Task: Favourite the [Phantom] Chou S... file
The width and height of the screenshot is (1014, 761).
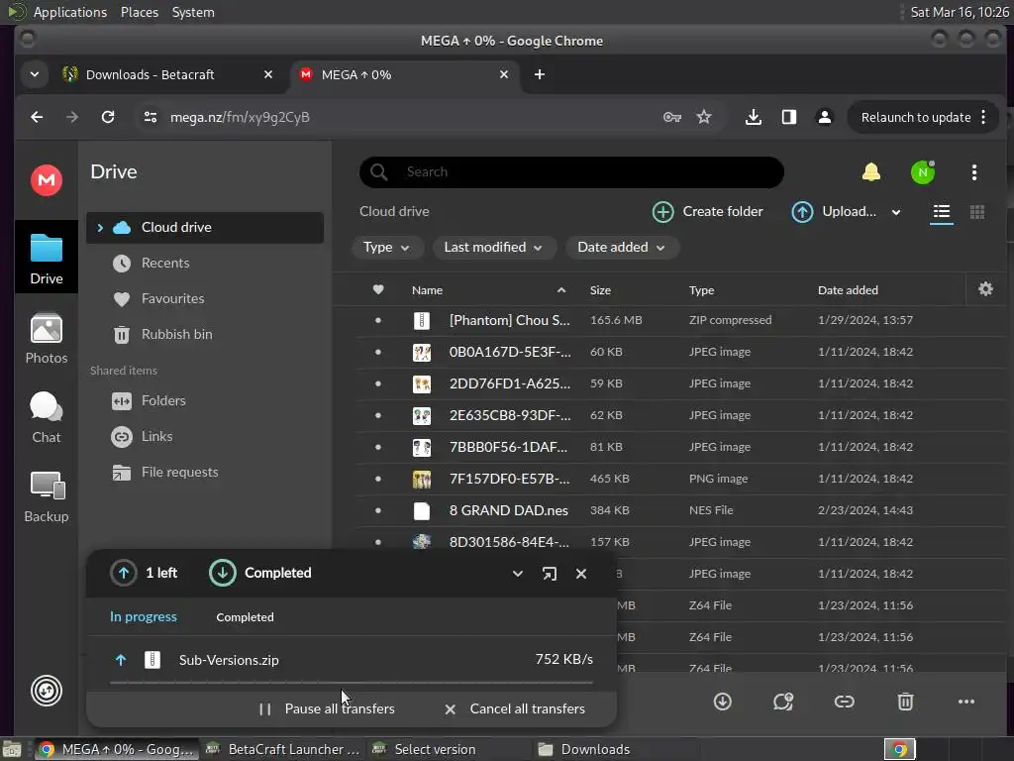Action: tap(378, 320)
